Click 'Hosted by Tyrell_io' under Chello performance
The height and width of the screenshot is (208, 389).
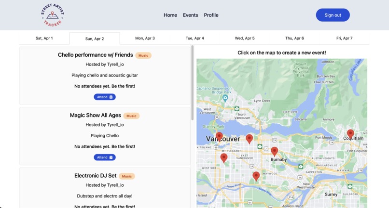[x=105, y=65]
